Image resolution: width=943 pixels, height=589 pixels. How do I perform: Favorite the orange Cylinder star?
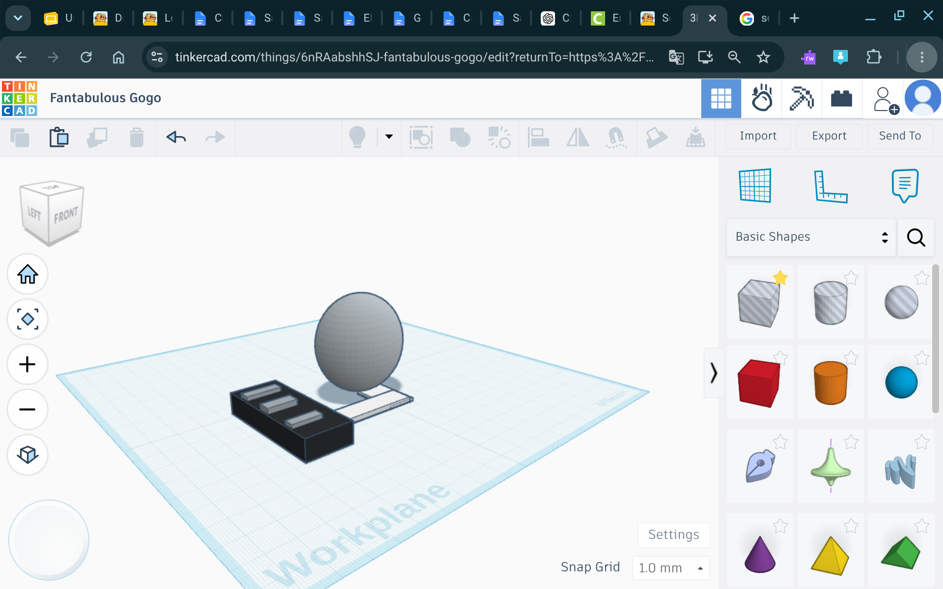851,358
